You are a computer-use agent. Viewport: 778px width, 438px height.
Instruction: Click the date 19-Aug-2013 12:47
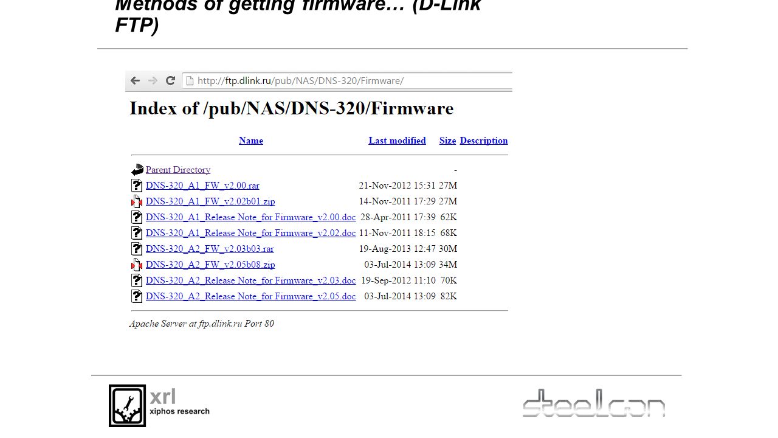pos(398,249)
